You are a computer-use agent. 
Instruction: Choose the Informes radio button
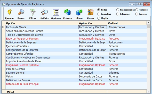pos(118,14)
